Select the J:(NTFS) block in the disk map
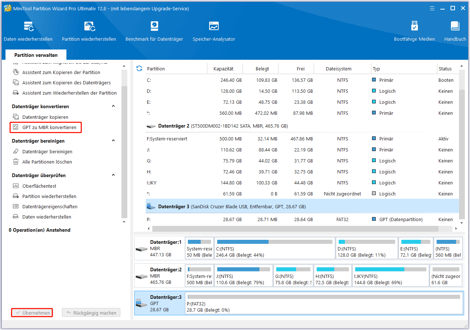 (244, 276)
